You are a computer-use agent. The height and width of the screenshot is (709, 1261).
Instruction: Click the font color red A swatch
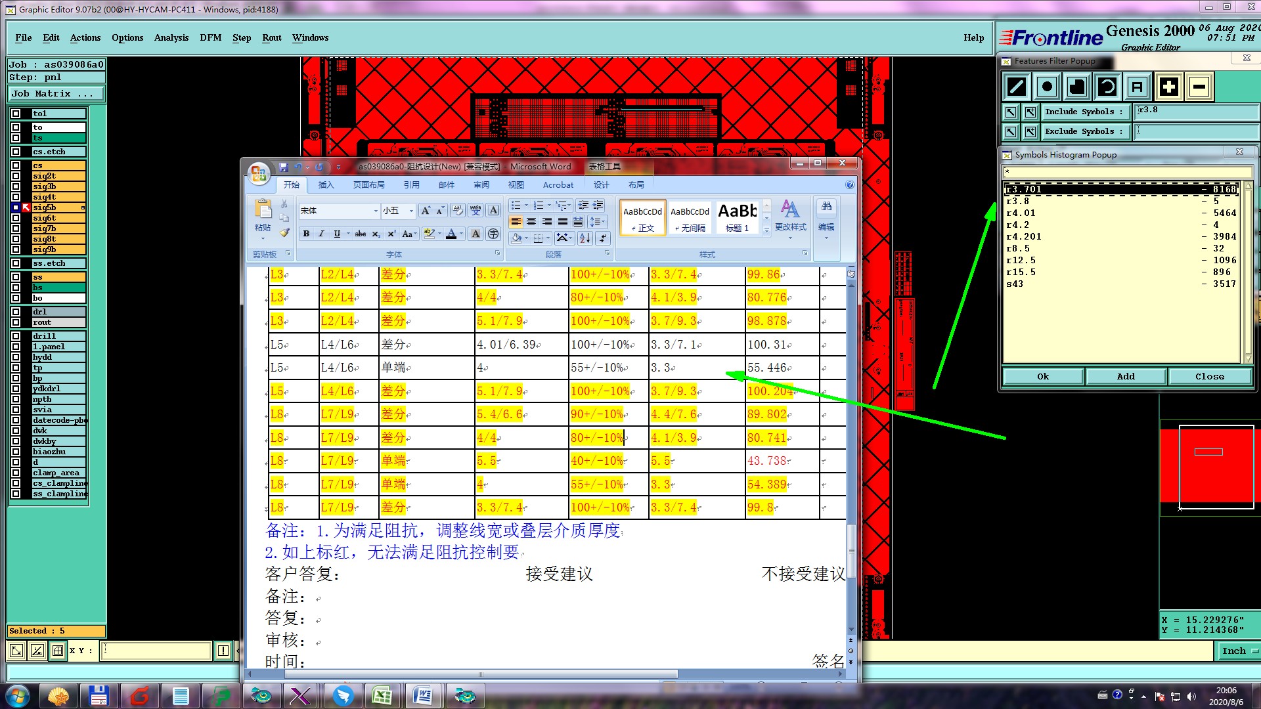point(451,234)
